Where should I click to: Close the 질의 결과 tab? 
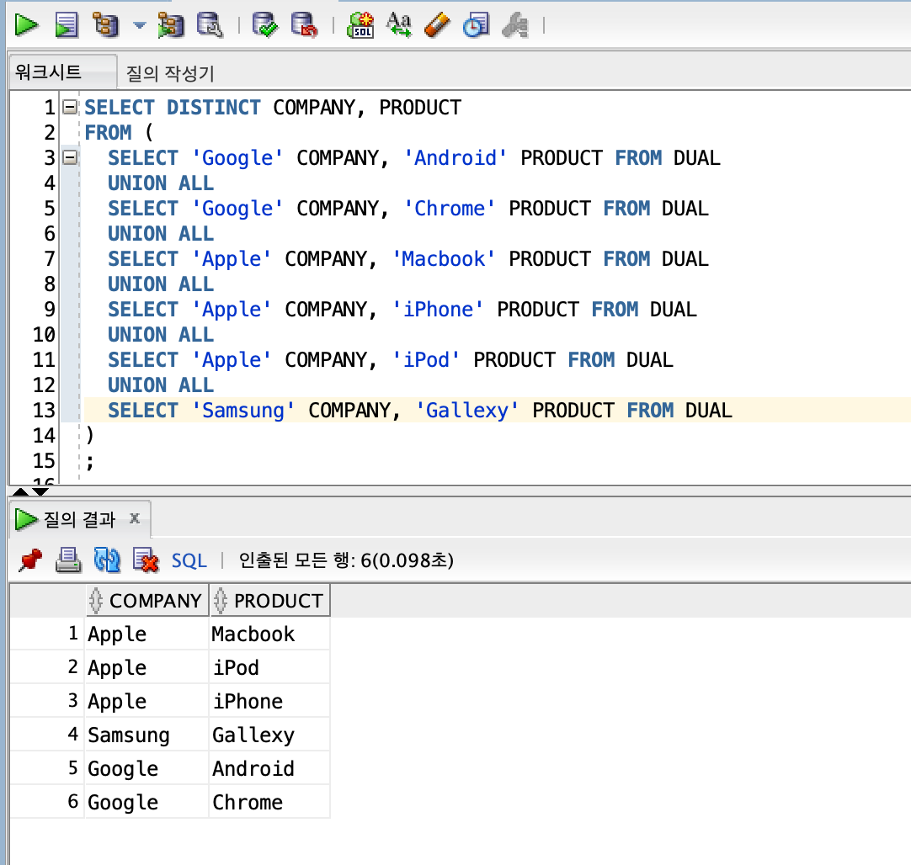pos(135,517)
